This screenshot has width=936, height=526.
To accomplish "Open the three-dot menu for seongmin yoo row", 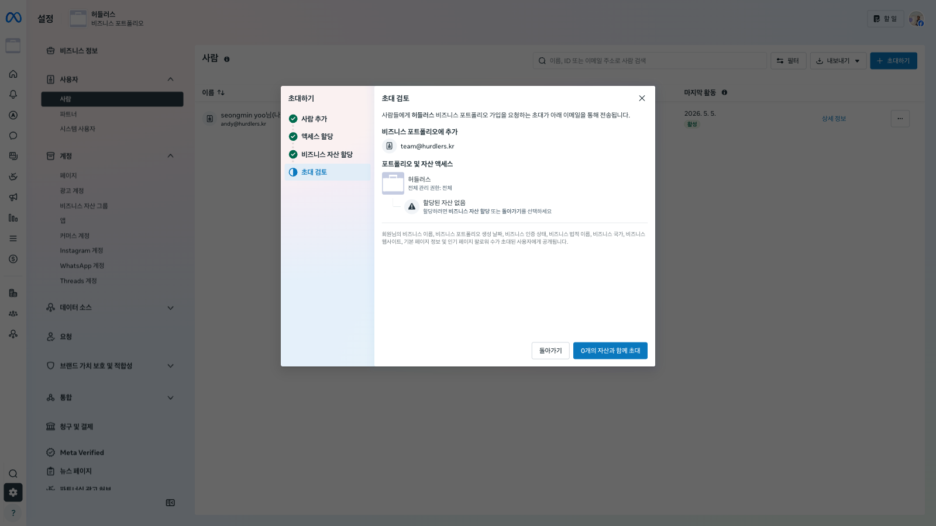I will pyautogui.click(x=900, y=119).
